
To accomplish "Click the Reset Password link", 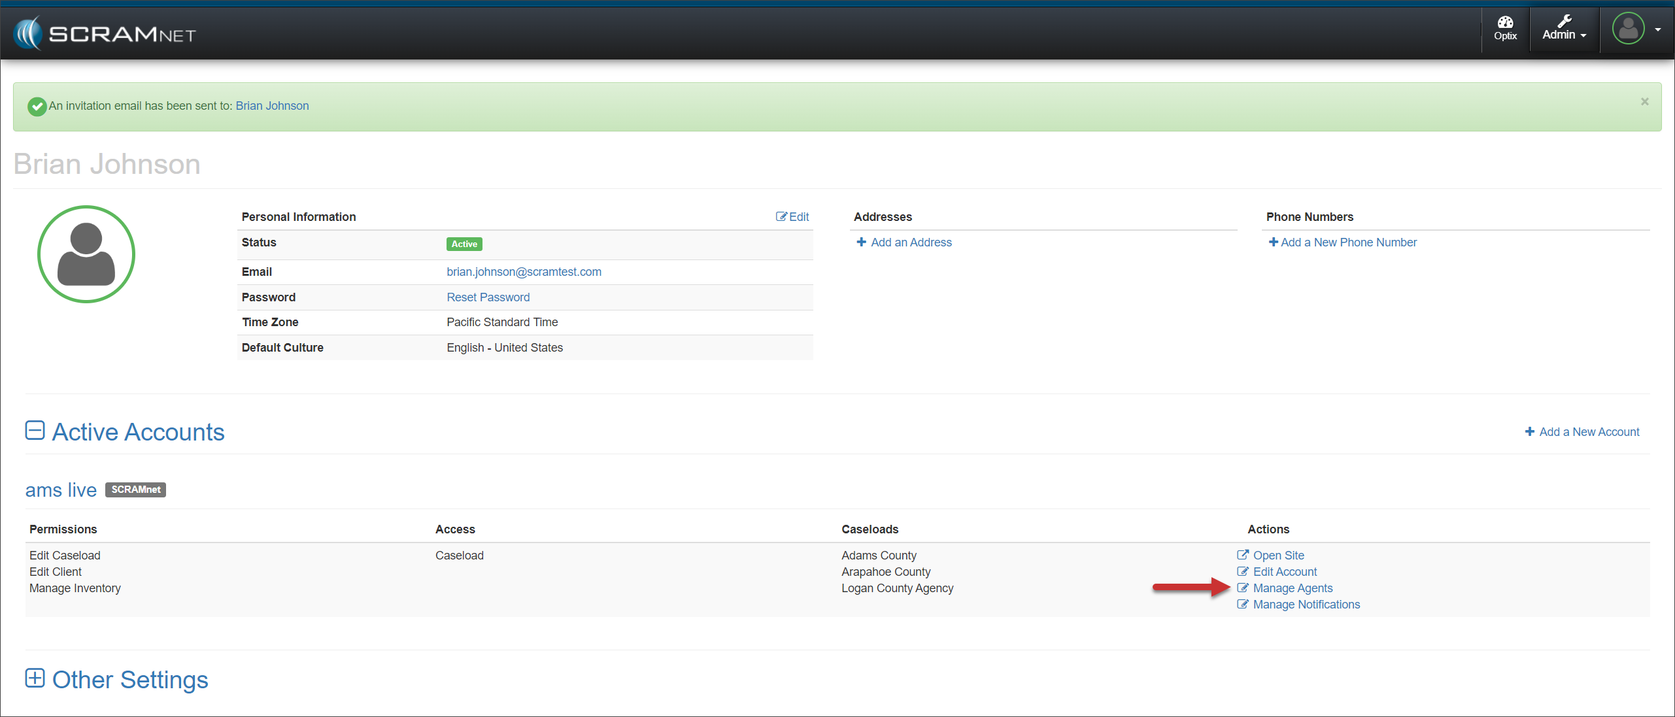I will point(488,297).
